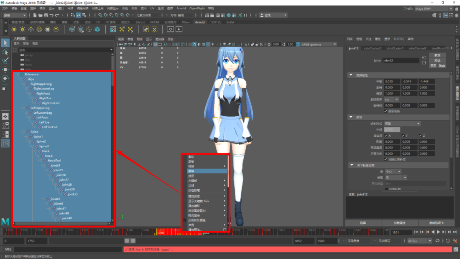This screenshot has width=460, height=259.
Task: Select the Rotate tool in toolbox
Action: pyautogui.click(x=5, y=78)
